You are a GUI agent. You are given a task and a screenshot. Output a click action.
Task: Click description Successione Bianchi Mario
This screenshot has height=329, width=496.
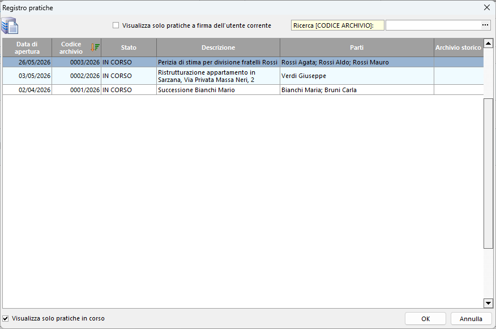pyautogui.click(x=218, y=90)
